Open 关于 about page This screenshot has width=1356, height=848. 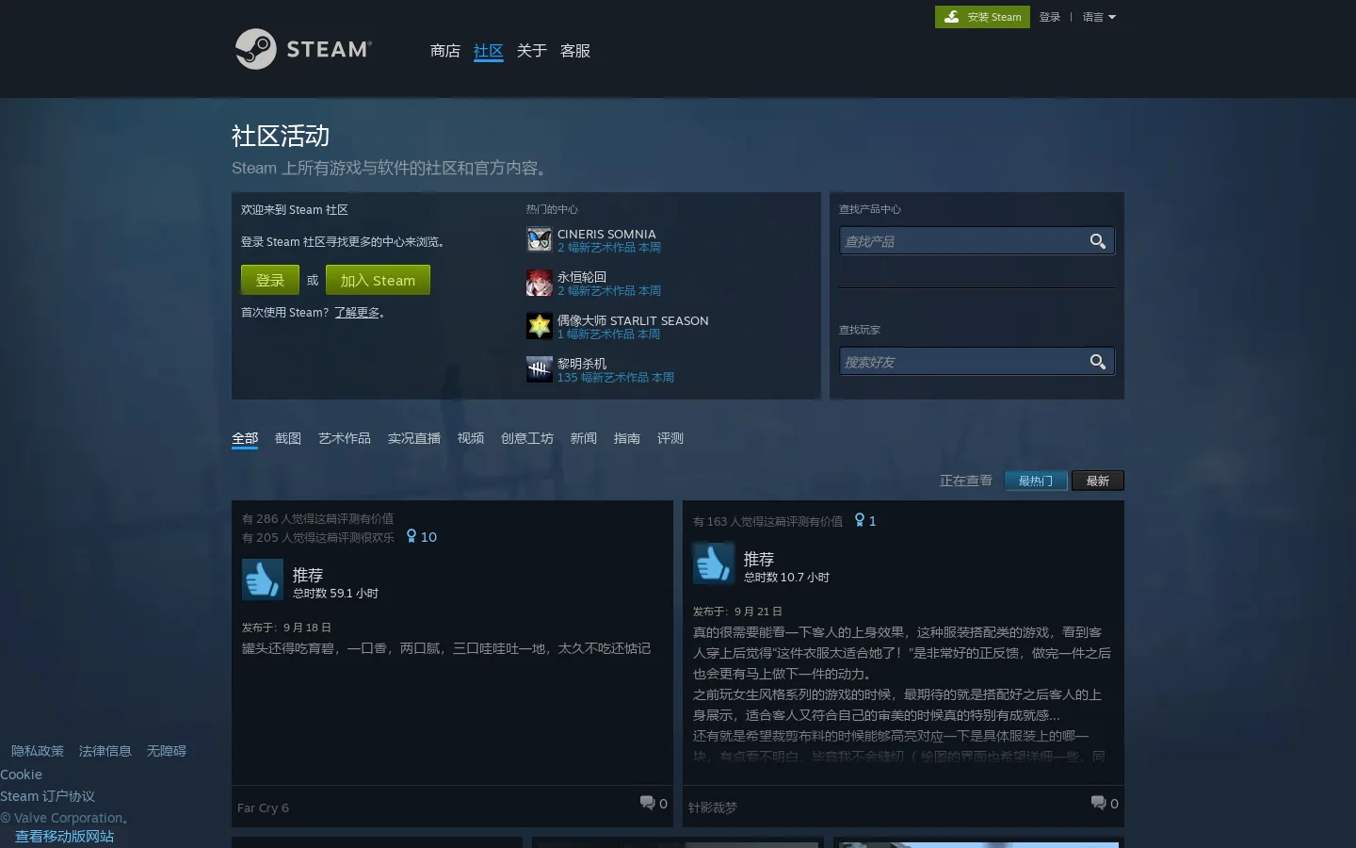coord(531,51)
